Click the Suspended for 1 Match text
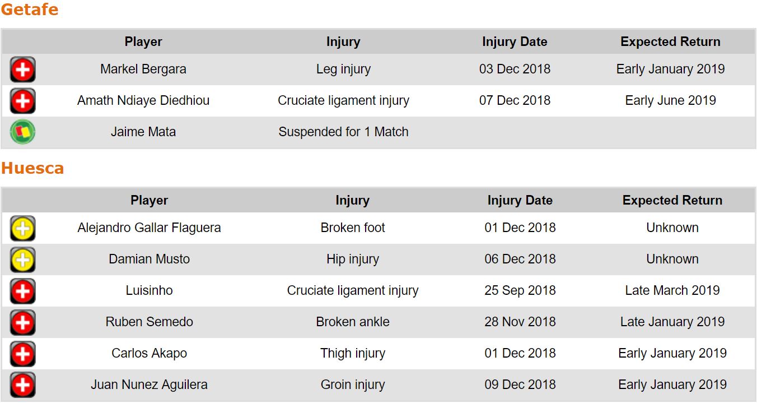 coord(343,132)
